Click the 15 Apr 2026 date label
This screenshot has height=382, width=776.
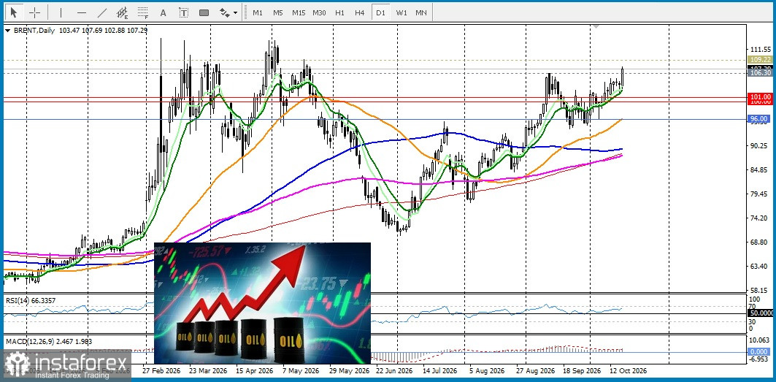[x=253, y=370]
